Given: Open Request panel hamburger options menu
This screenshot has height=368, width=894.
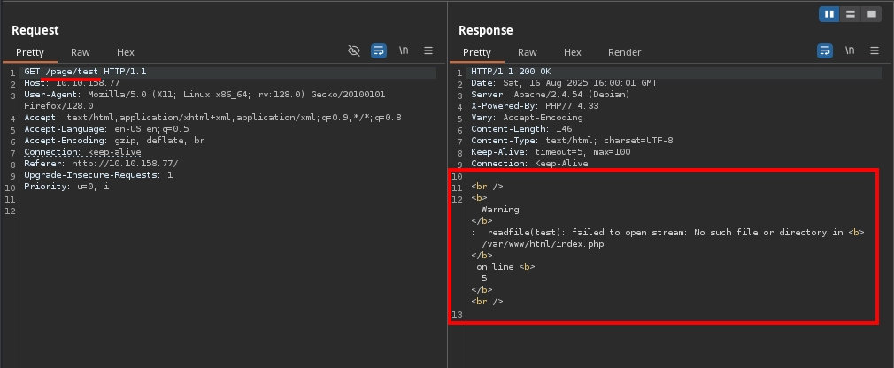Looking at the screenshot, I should pyautogui.click(x=428, y=51).
